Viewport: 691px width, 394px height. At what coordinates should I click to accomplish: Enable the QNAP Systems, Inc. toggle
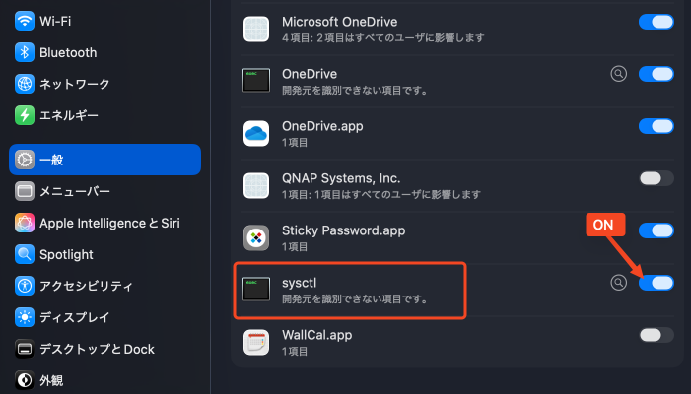tap(656, 178)
